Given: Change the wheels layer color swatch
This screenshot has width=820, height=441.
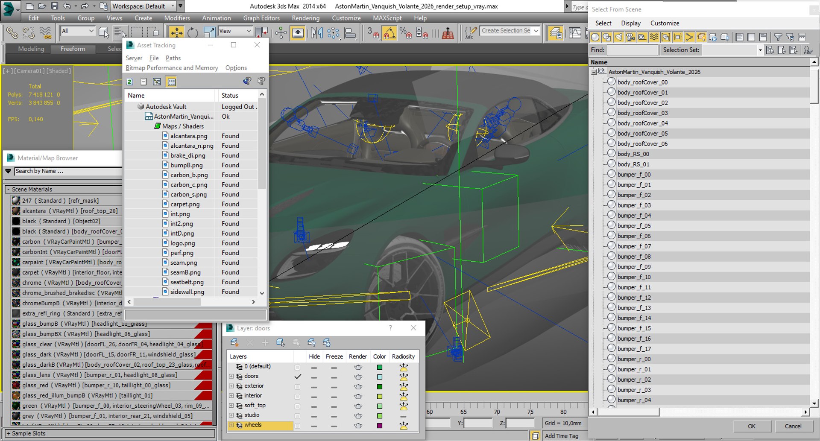Looking at the screenshot, I should (379, 426).
